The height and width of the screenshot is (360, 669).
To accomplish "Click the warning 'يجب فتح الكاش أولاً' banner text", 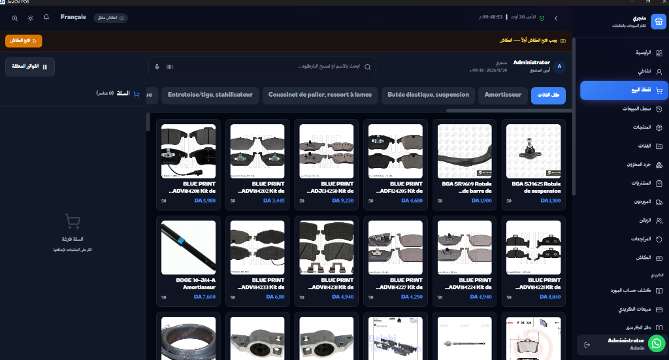I will [x=528, y=41].
